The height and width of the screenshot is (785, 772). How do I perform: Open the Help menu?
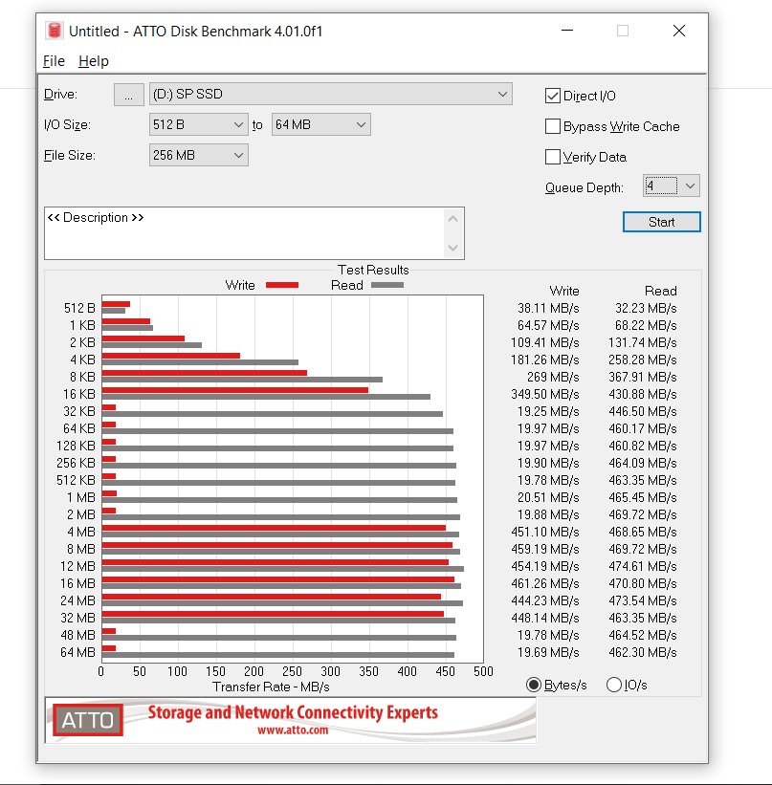click(94, 61)
